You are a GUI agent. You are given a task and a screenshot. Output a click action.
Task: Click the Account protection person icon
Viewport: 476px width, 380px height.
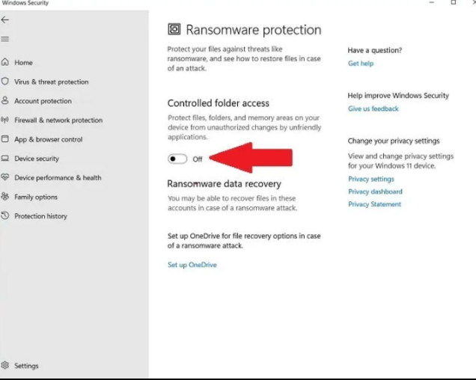coord(6,101)
